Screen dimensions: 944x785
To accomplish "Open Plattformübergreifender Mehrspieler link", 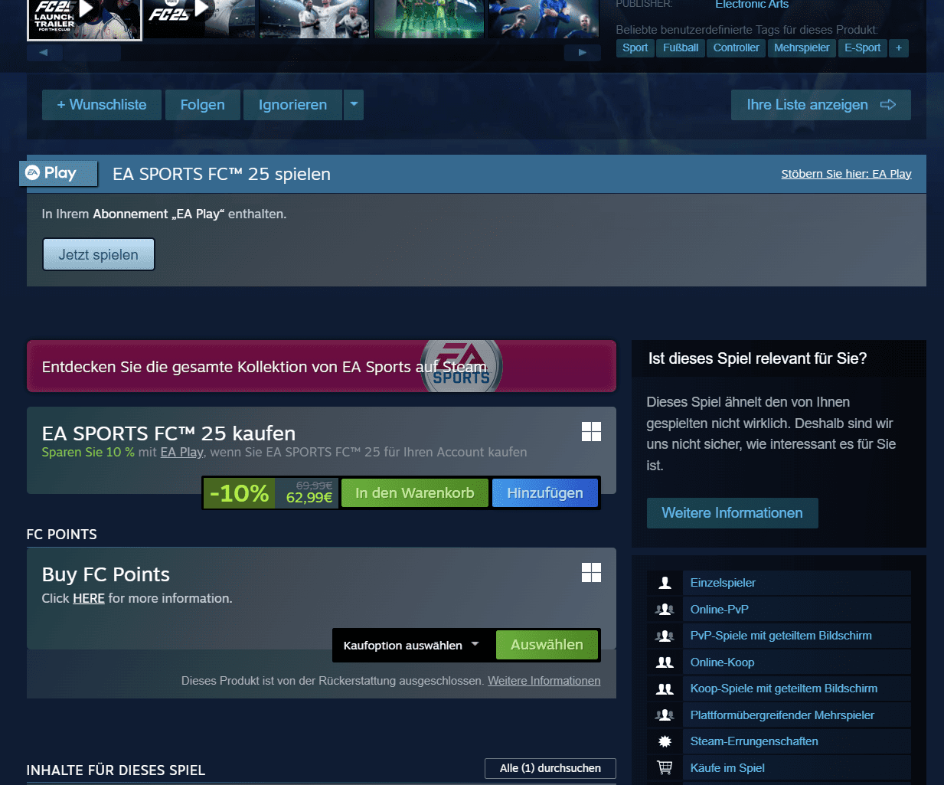I will pyautogui.click(x=782, y=715).
